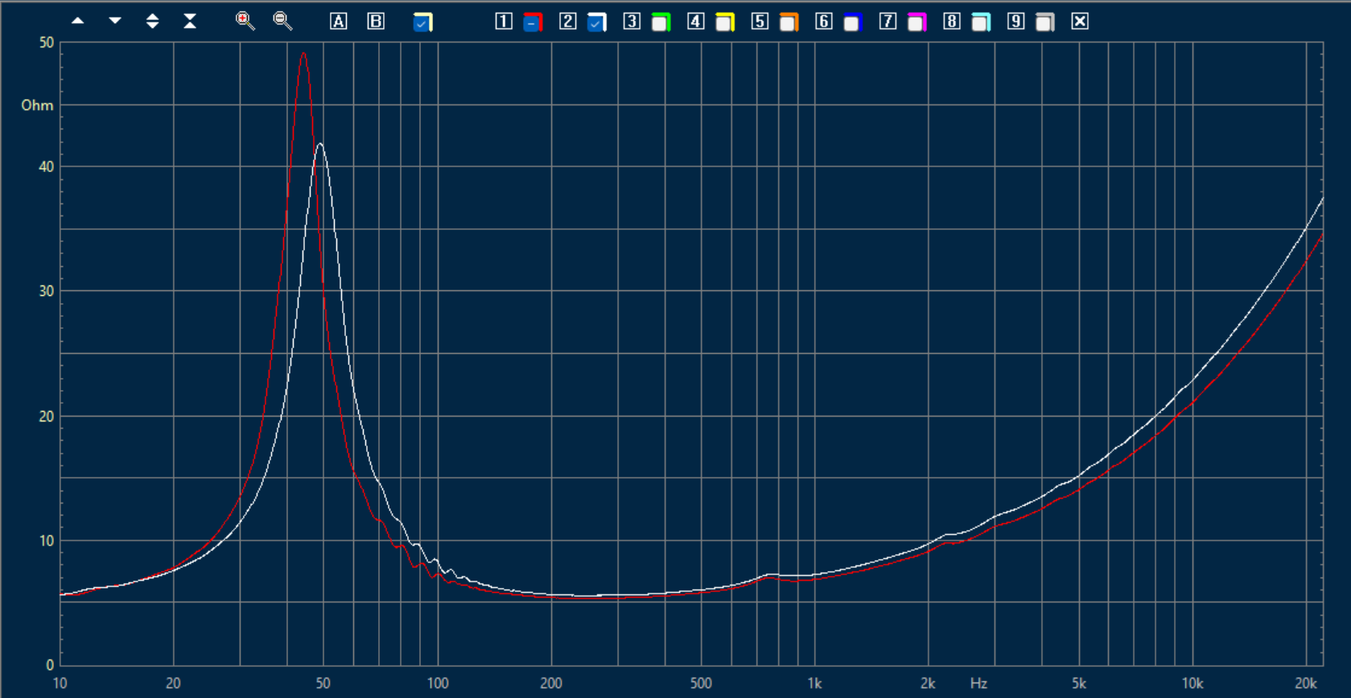Image resolution: width=1351 pixels, height=698 pixels.
Task: Enable the blue overlay 6 checkbox
Action: point(852,23)
